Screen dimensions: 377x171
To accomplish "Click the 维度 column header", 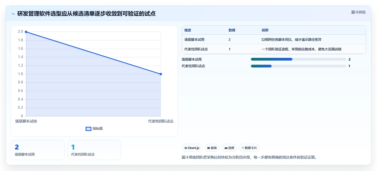I will 188,30.
